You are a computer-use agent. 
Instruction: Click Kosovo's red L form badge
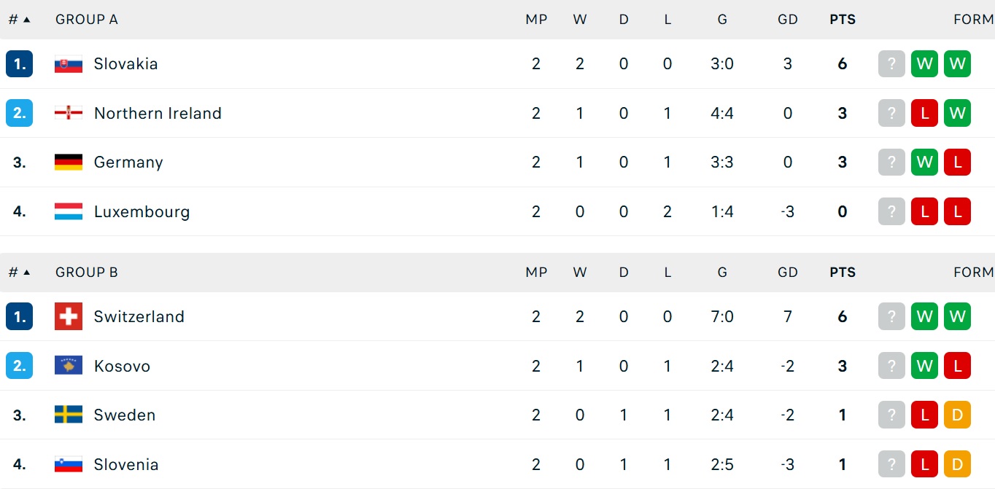point(957,366)
